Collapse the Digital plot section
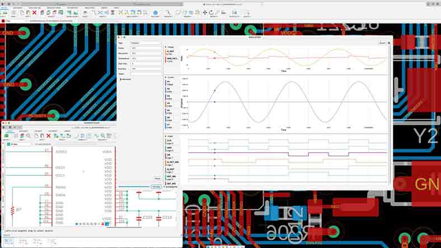441x248 pixels. tap(166, 136)
